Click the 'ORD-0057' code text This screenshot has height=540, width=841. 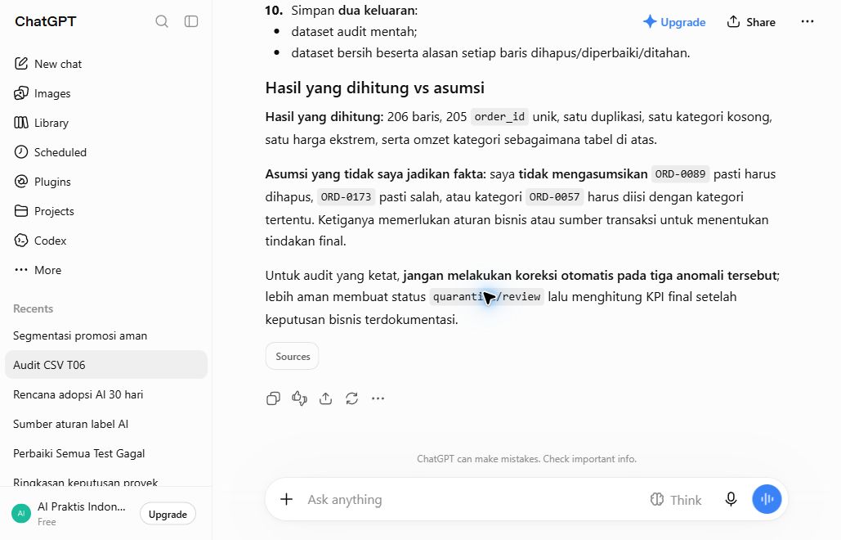pos(555,197)
